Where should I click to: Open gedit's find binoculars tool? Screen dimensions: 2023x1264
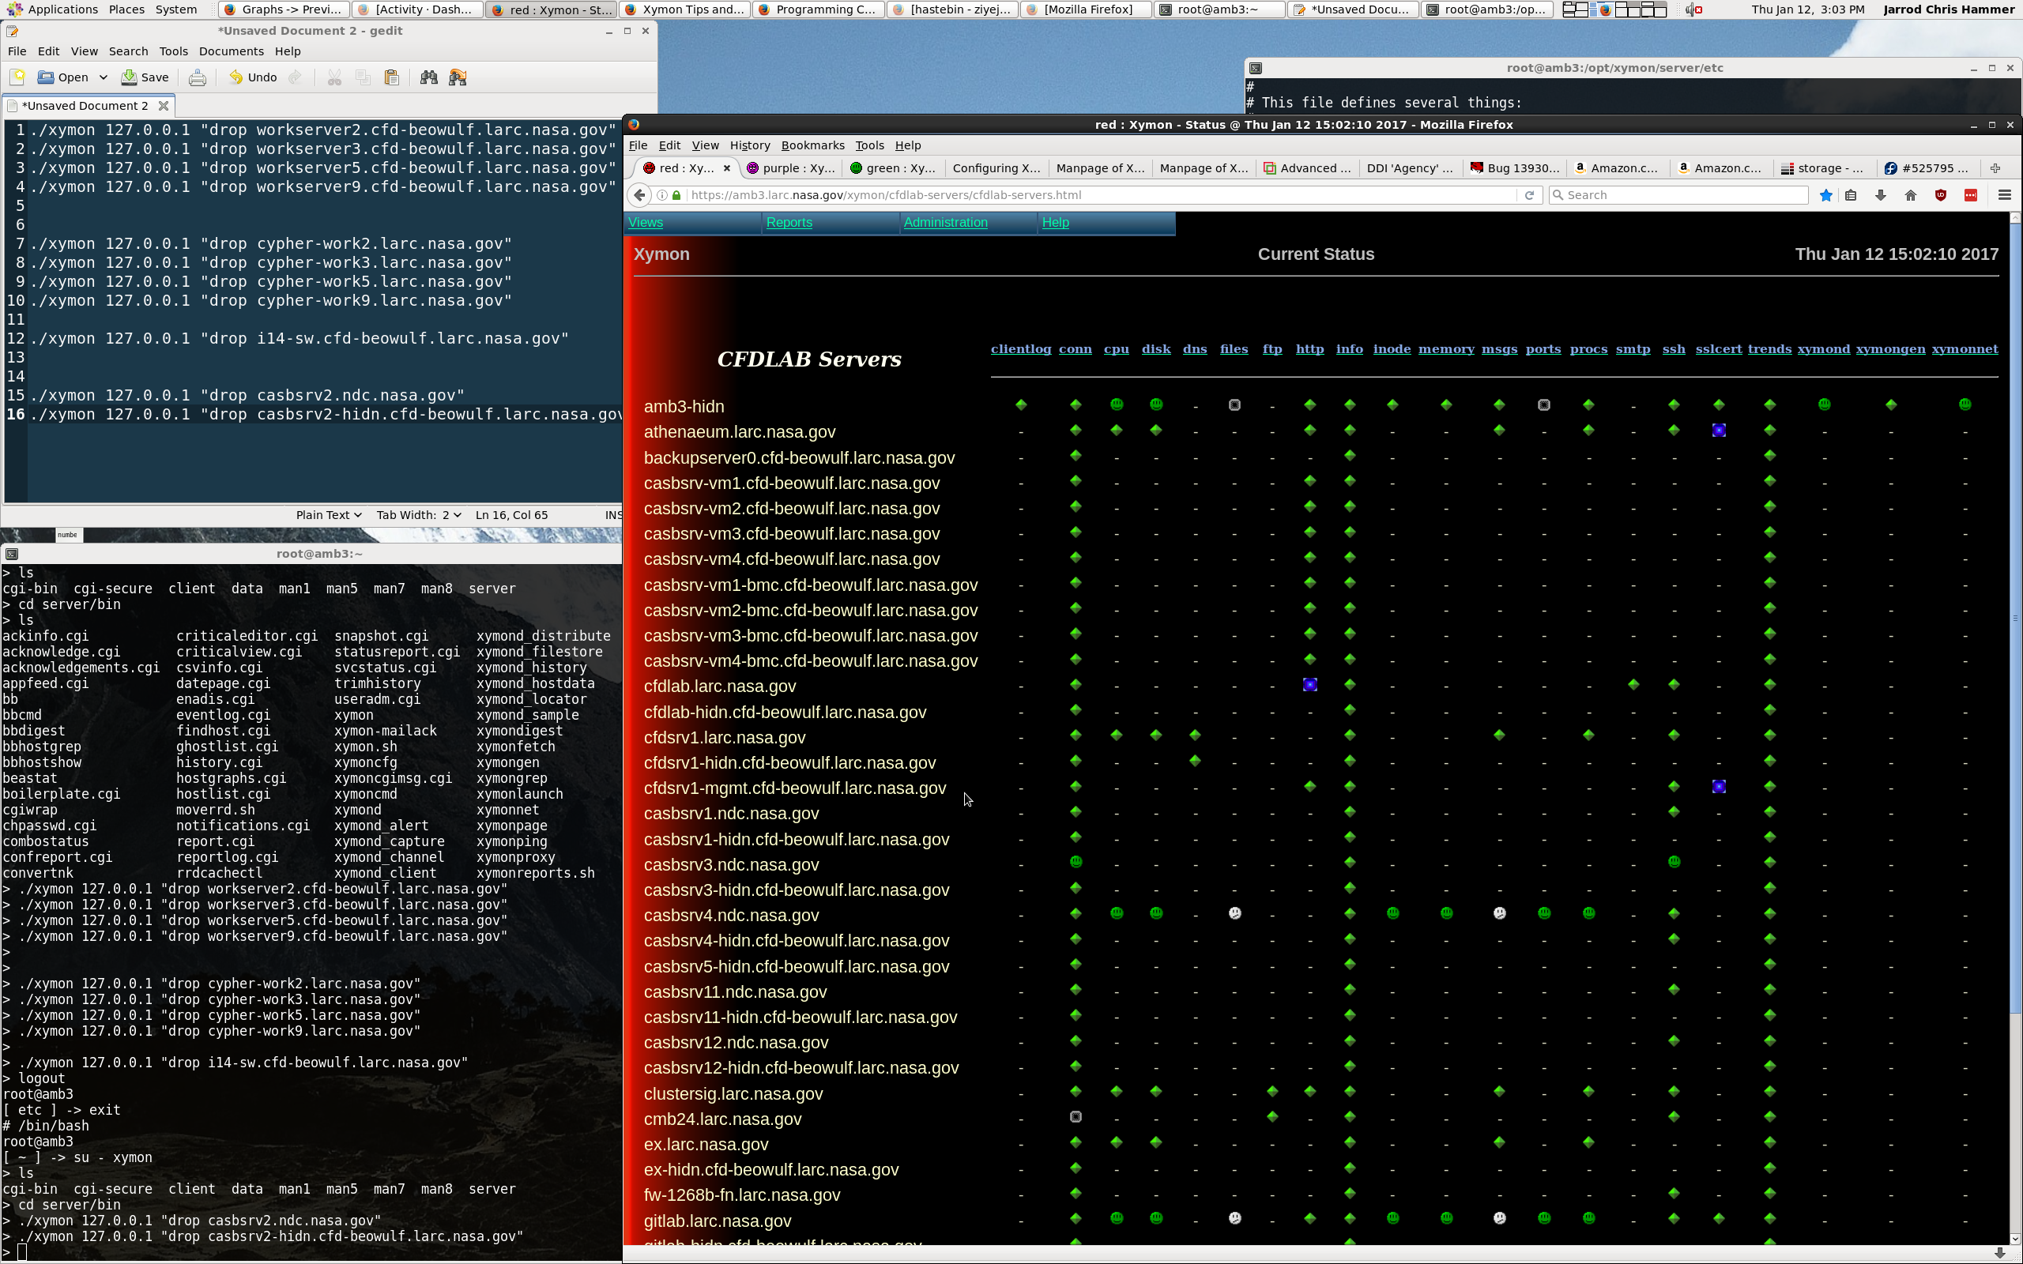(x=429, y=77)
